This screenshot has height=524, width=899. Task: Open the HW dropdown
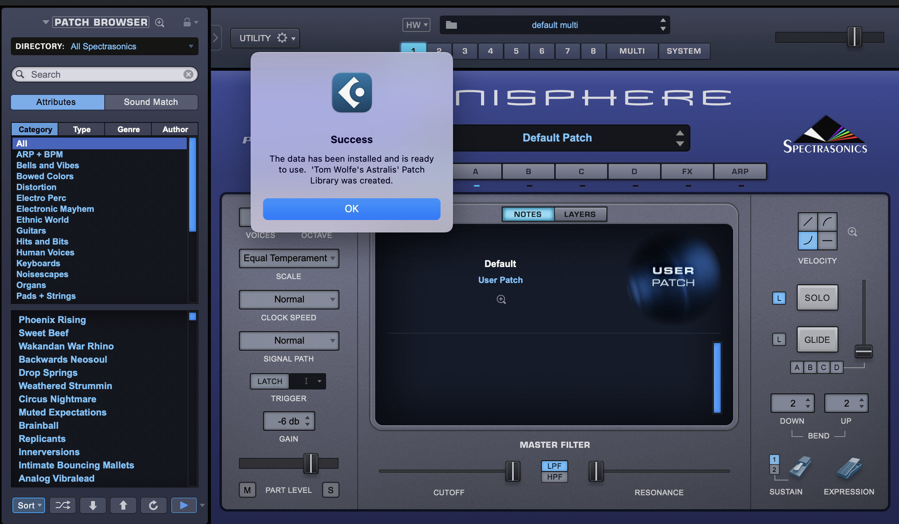[416, 25]
